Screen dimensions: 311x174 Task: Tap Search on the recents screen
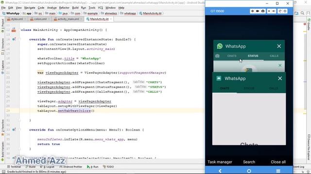(249, 162)
